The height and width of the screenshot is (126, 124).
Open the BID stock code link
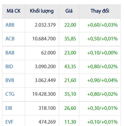coord(9,66)
